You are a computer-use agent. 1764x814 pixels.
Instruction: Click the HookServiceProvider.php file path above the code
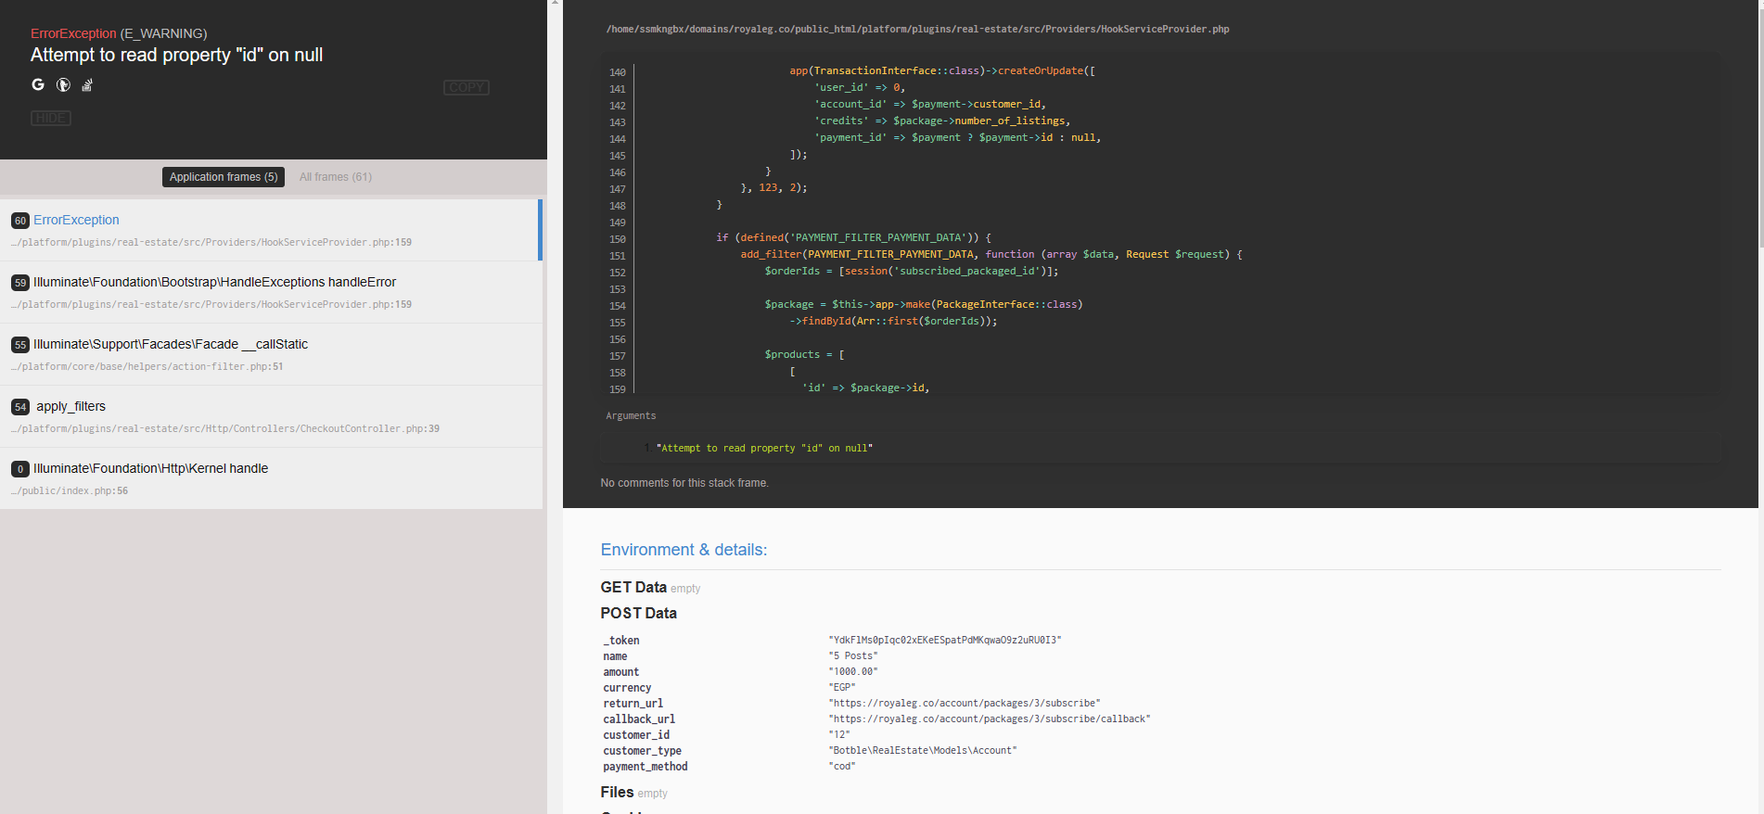[x=916, y=30]
